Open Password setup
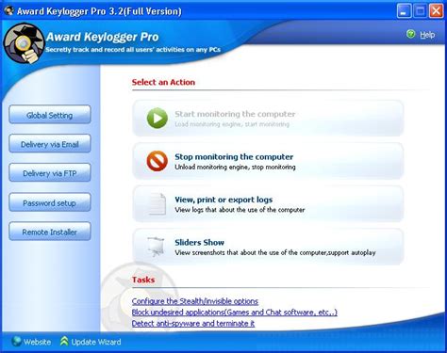 (x=50, y=202)
